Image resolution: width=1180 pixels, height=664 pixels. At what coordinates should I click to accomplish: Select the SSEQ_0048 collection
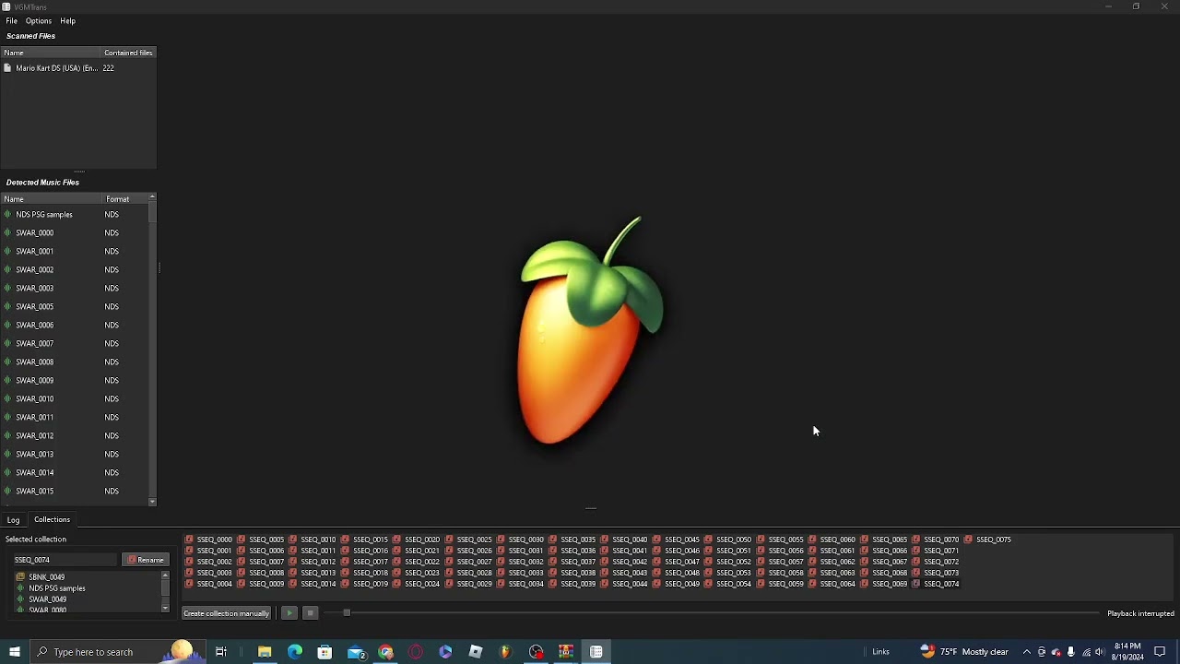[x=676, y=573]
